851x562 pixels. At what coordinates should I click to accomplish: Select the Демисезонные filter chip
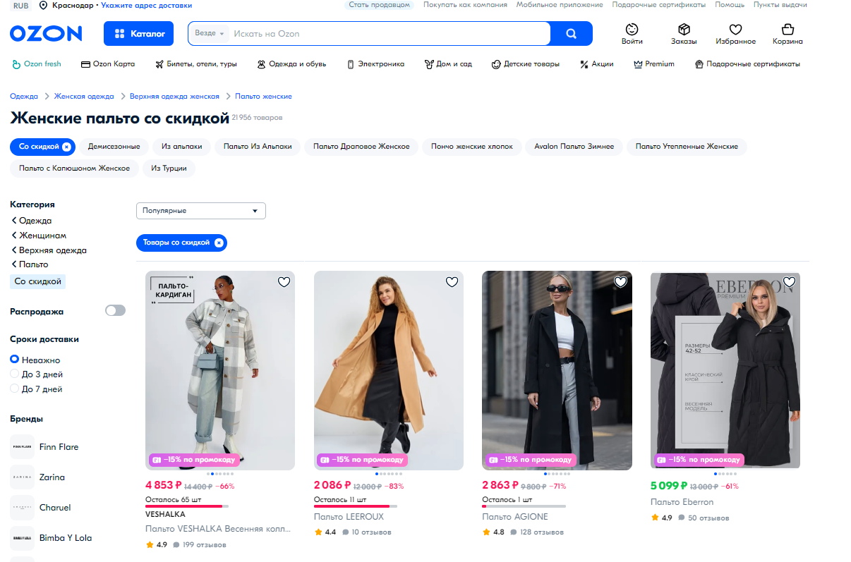[114, 147]
